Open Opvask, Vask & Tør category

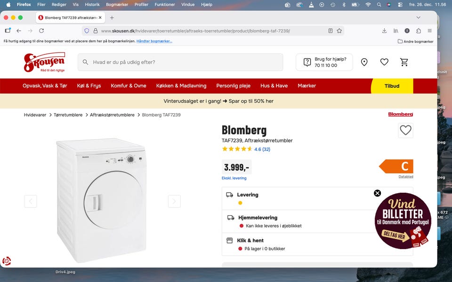click(45, 86)
